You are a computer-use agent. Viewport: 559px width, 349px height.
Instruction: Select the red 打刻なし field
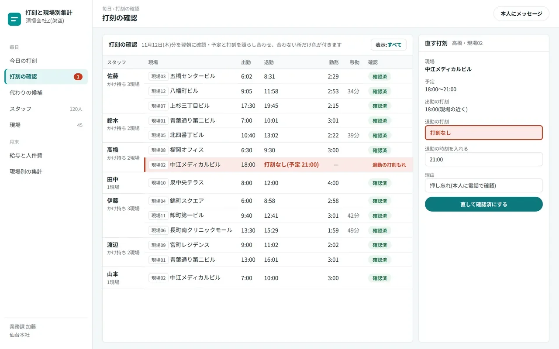click(484, 133)
